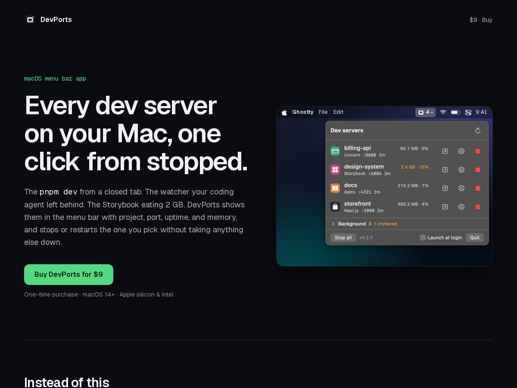Screen dimensions: 517x388
Task: Restart the design-system server
Action: tap(461, 169)
